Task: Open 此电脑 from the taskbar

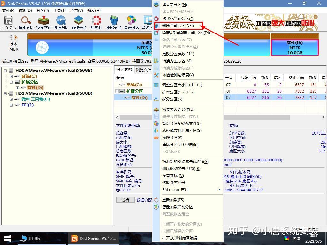Action: 31,239
